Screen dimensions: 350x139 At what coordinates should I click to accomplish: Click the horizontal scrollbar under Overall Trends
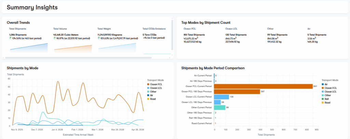(78, 58)
